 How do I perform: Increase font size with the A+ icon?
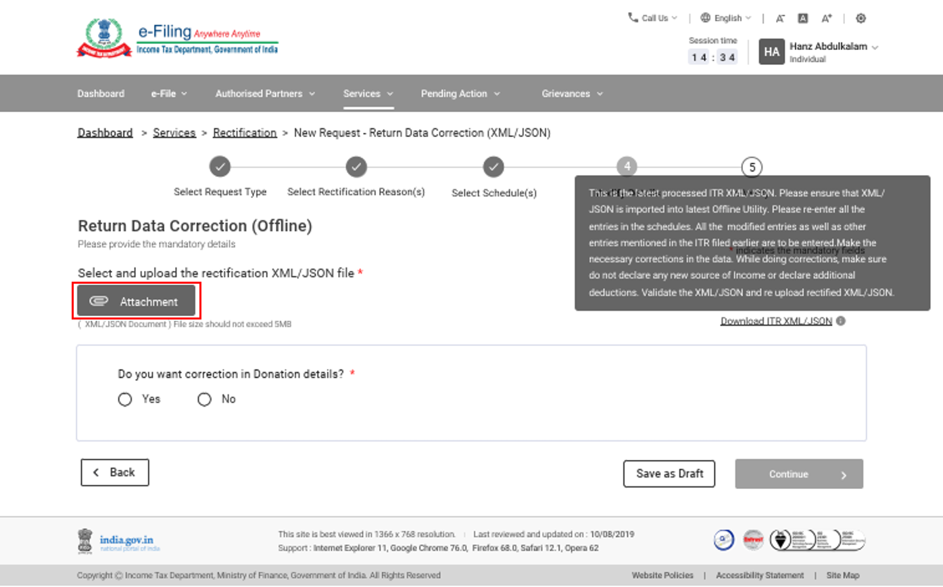[826, 18]
